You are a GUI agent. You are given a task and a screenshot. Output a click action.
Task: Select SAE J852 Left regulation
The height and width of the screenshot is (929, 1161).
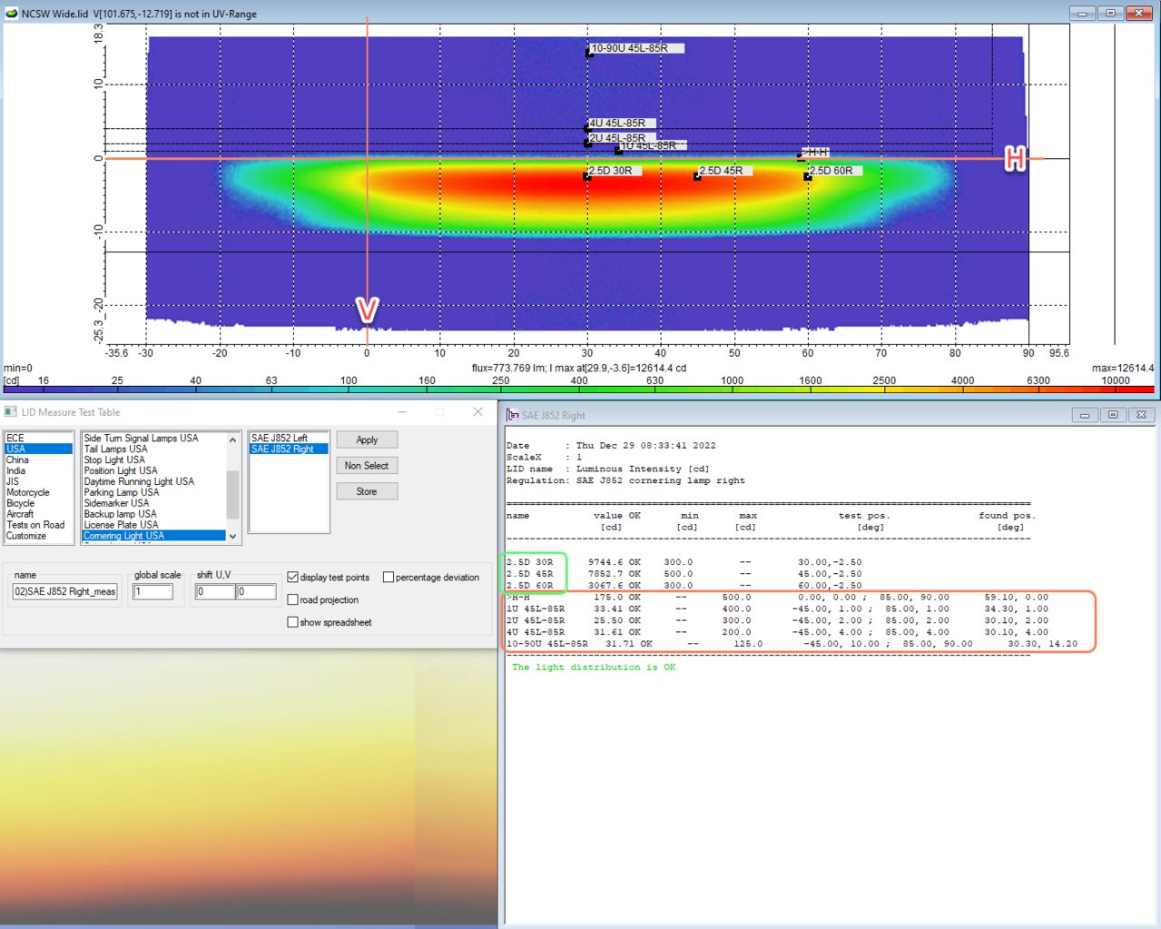click(289, 438)
